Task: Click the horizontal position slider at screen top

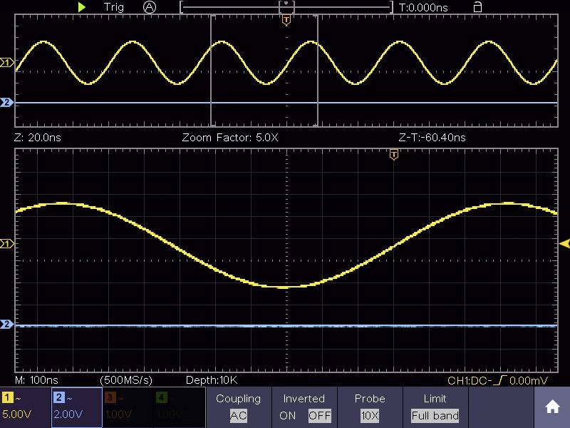Action: pyautogui.click(x=286, y=6)
